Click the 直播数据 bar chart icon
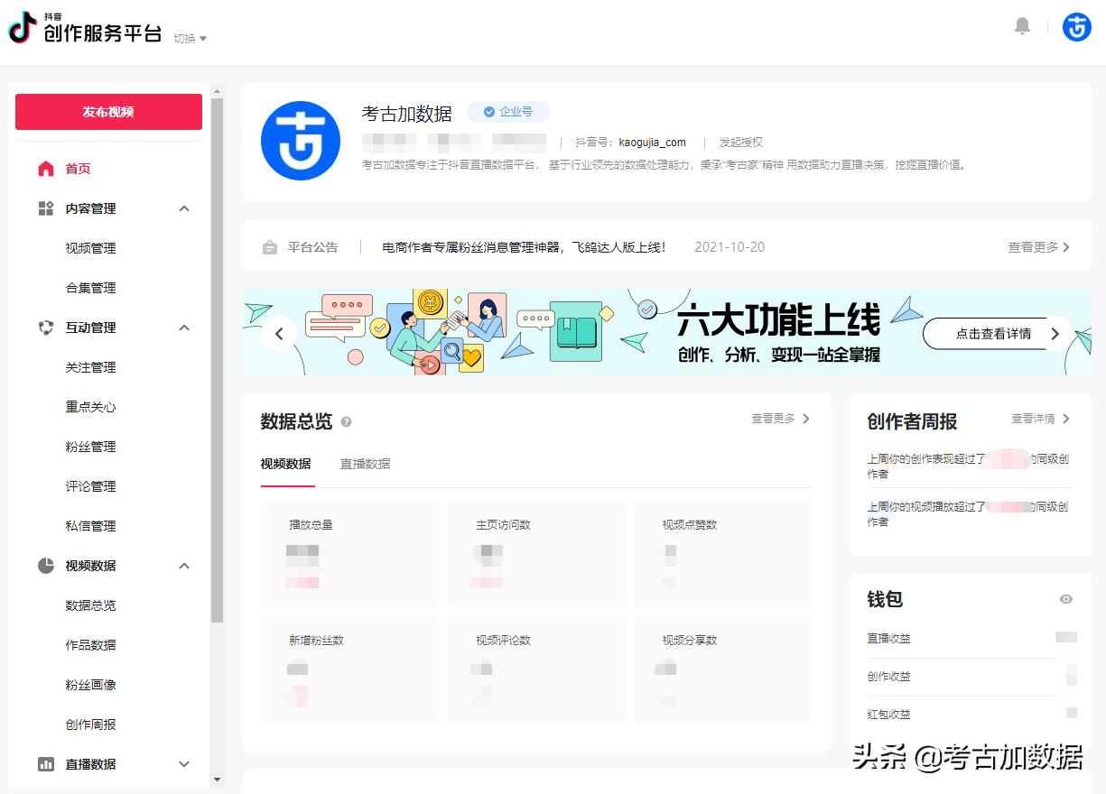1106x794 pixels. pyautogui.click(x=46, y=764)
